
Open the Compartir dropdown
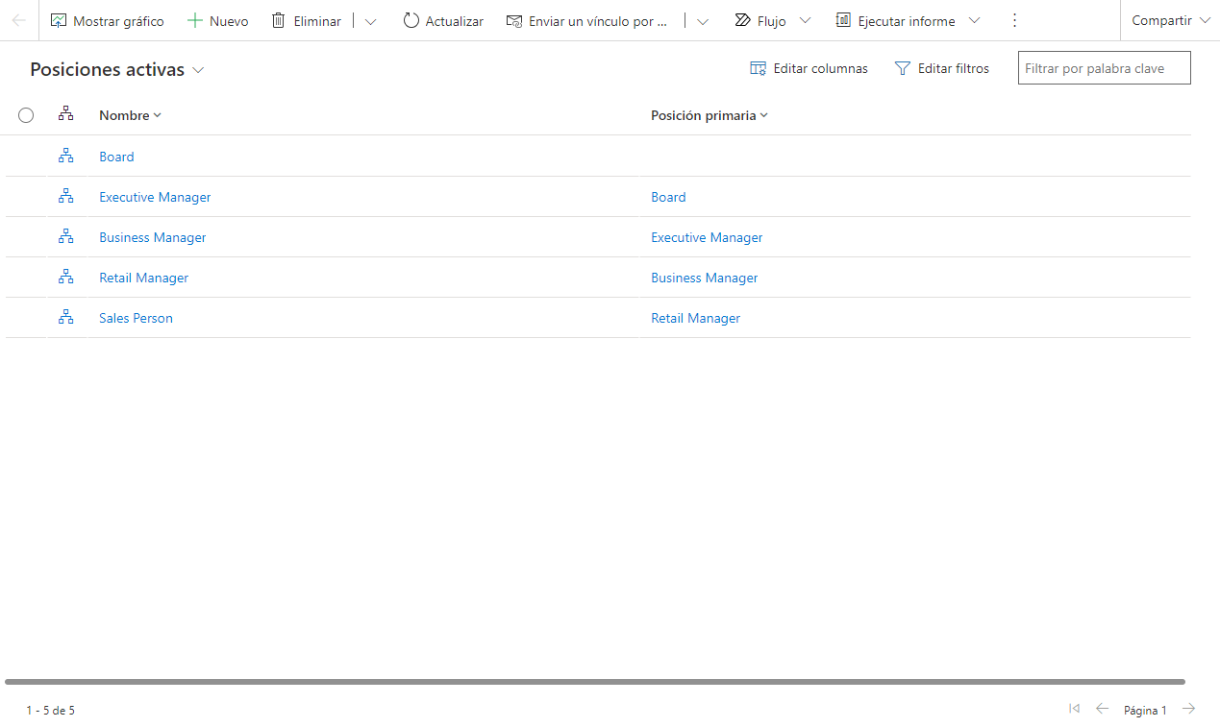pos(1170,20)
